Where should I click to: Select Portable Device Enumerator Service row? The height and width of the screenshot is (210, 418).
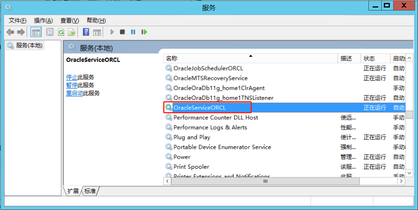[284, 147]
